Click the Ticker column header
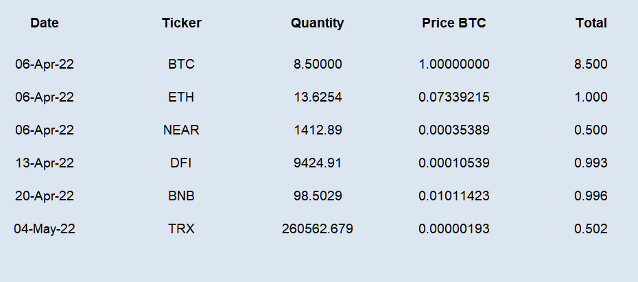 pyautogui.click(x=182, y=23)
